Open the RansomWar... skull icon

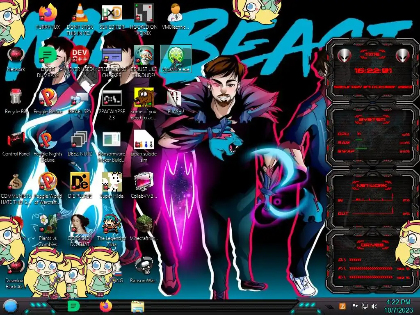144,266
